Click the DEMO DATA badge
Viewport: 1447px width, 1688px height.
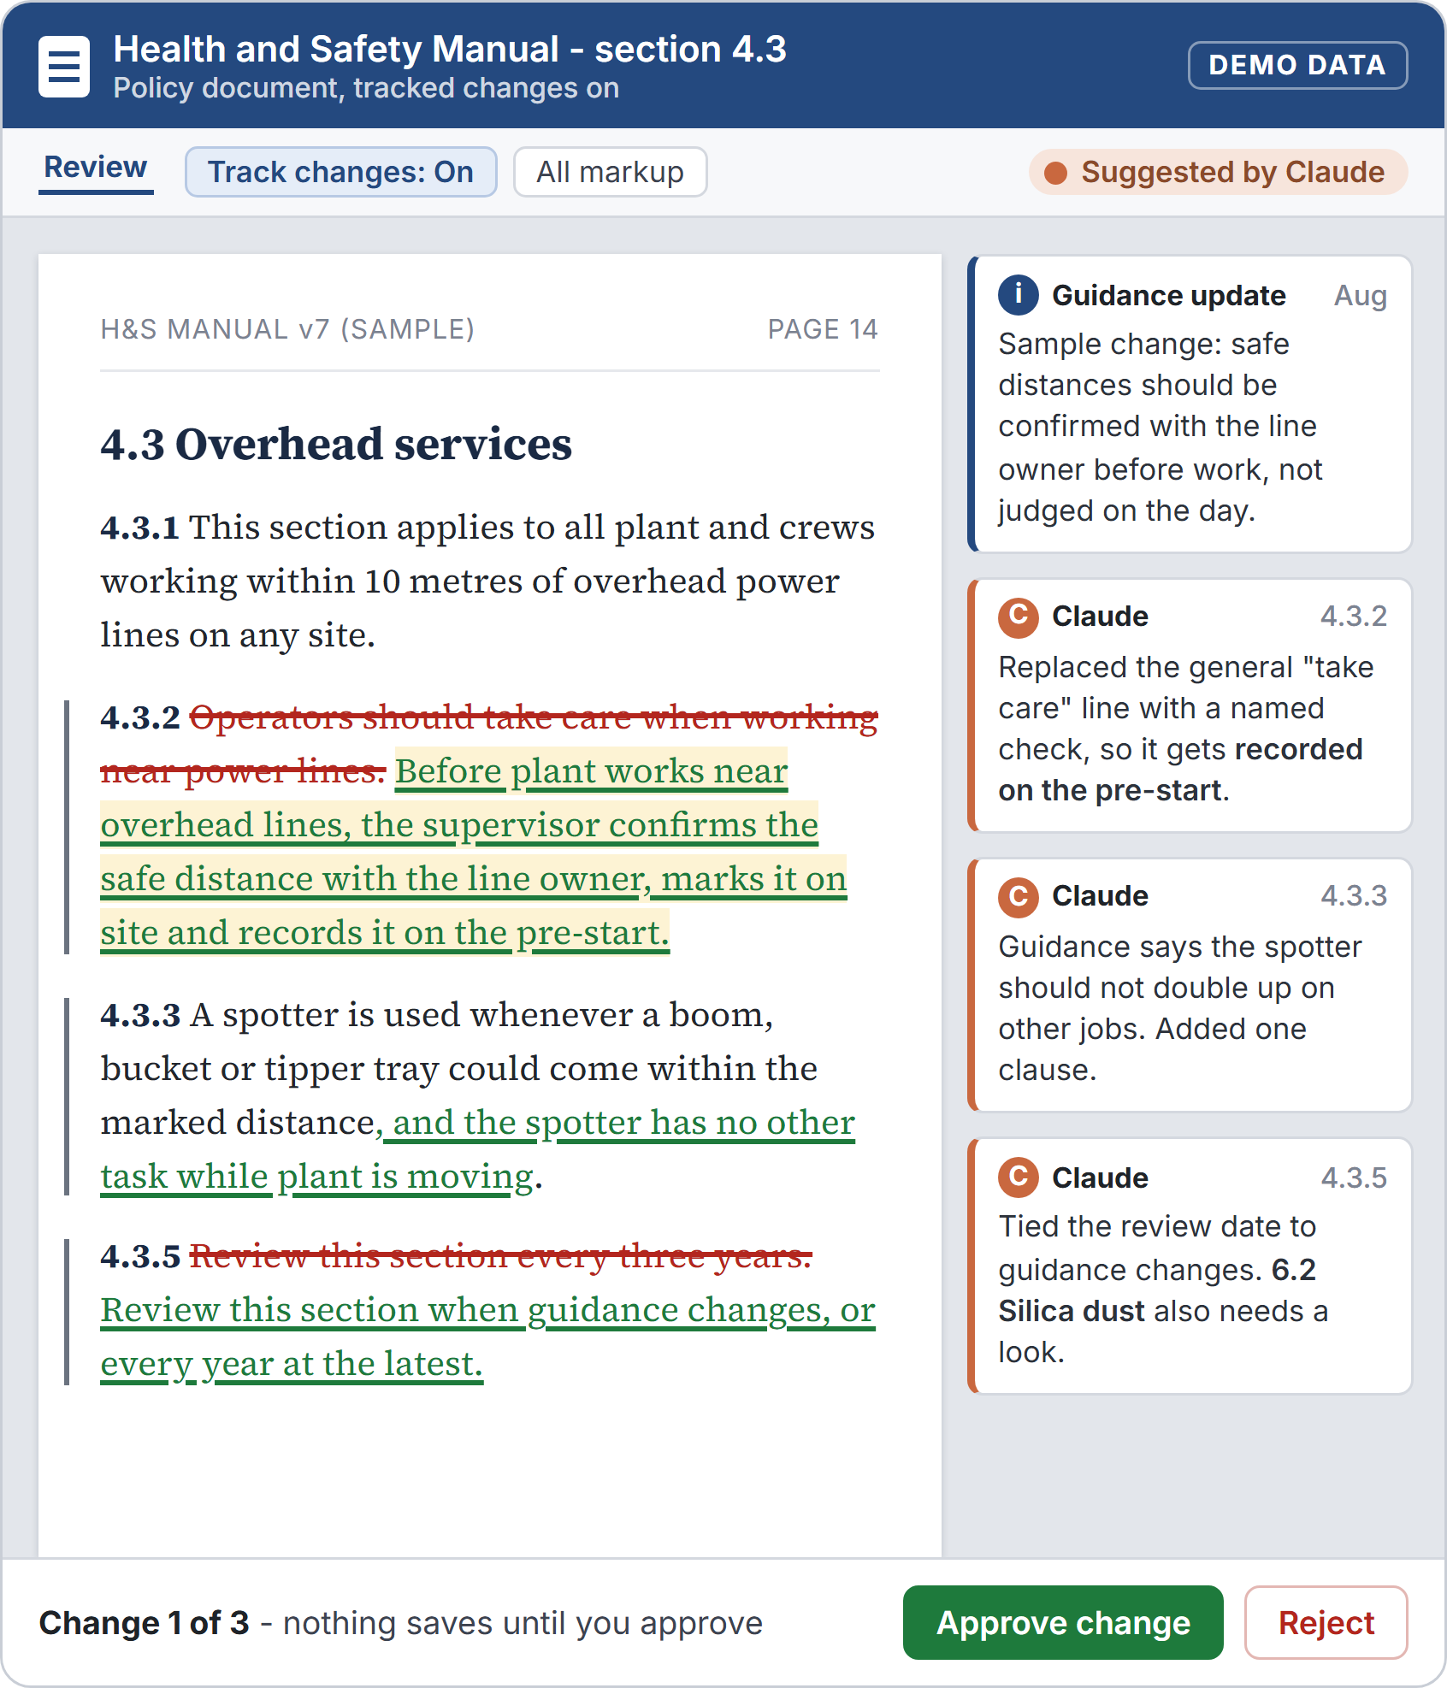tap(1297, 65)
